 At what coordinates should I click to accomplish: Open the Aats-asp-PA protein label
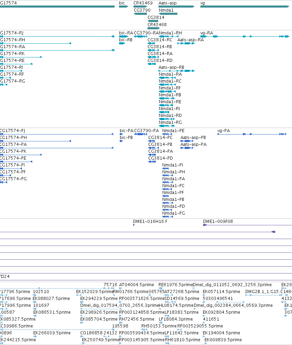(x=194, y=144)
